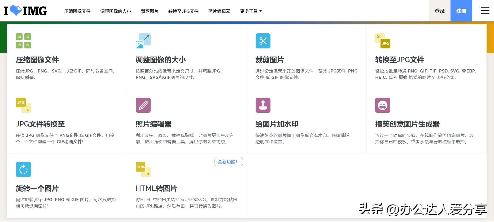This screenshot has width=494, height=222.
Task: Open the 转换至JPG文件 card title
Action: pos(400,60)
